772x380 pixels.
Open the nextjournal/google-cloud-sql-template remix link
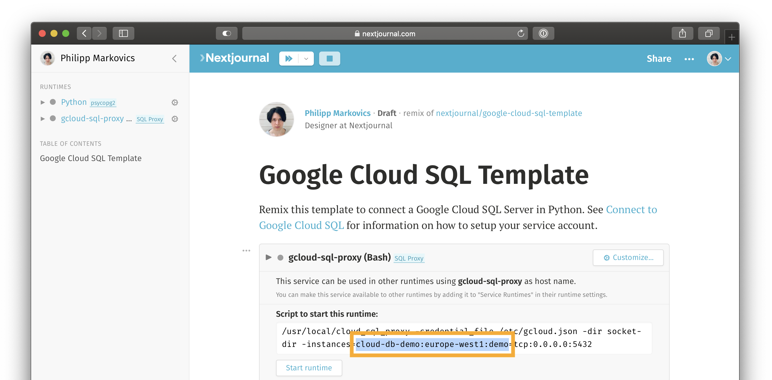(509, 113)
